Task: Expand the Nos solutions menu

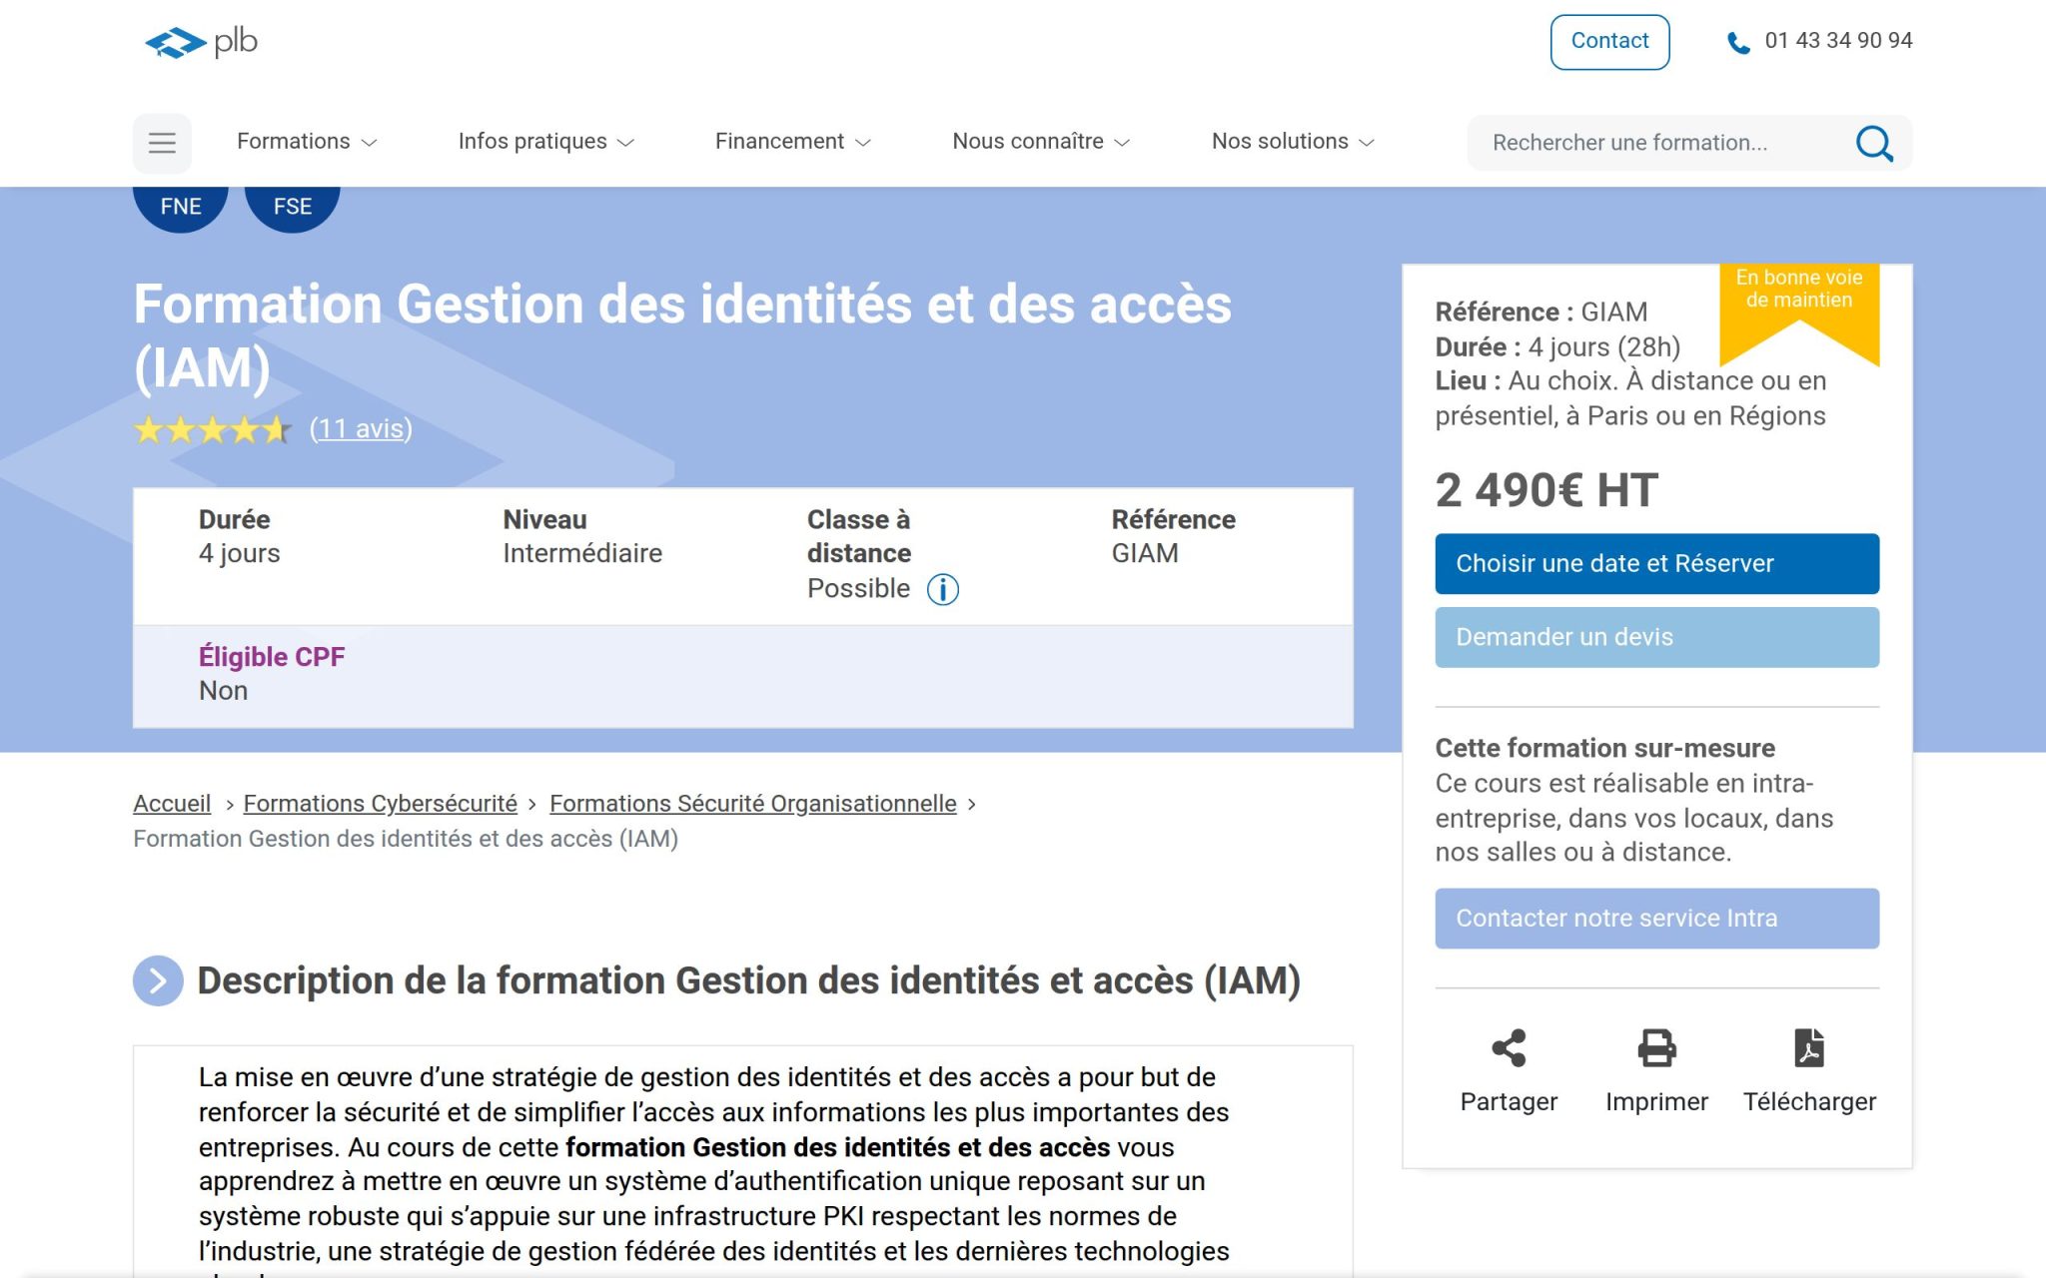Action: [1293, 142]
